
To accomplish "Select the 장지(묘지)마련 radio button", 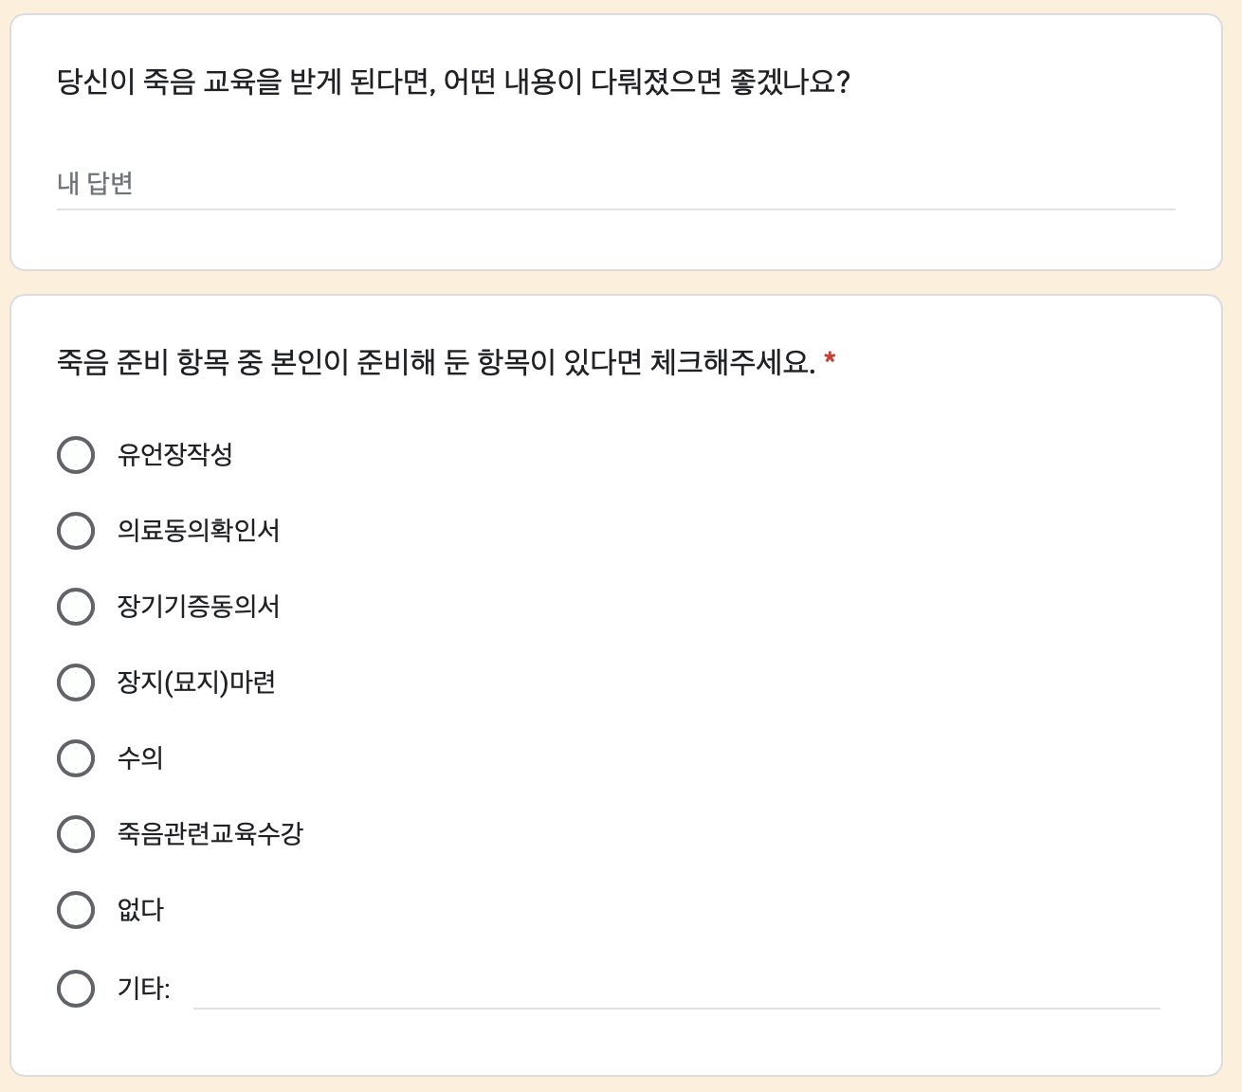I will click(x=76, y=682).
